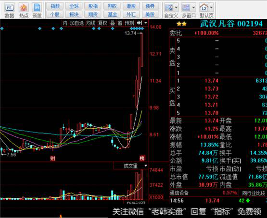The width and height of the screenshot is (267, 218).
Task: Open the dropdown arrow next to 多窗口
Action: 193,8
